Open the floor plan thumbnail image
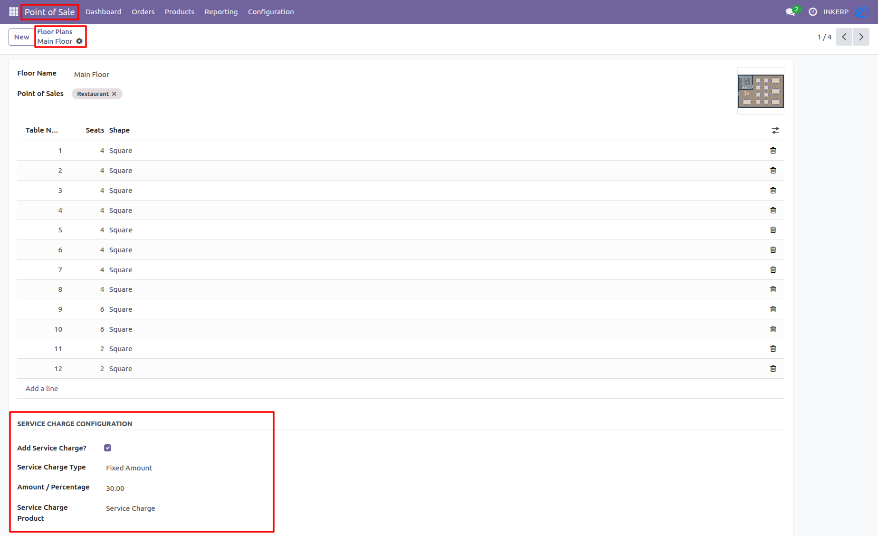This screenshot has height=536, width=878. pos(761,91)
